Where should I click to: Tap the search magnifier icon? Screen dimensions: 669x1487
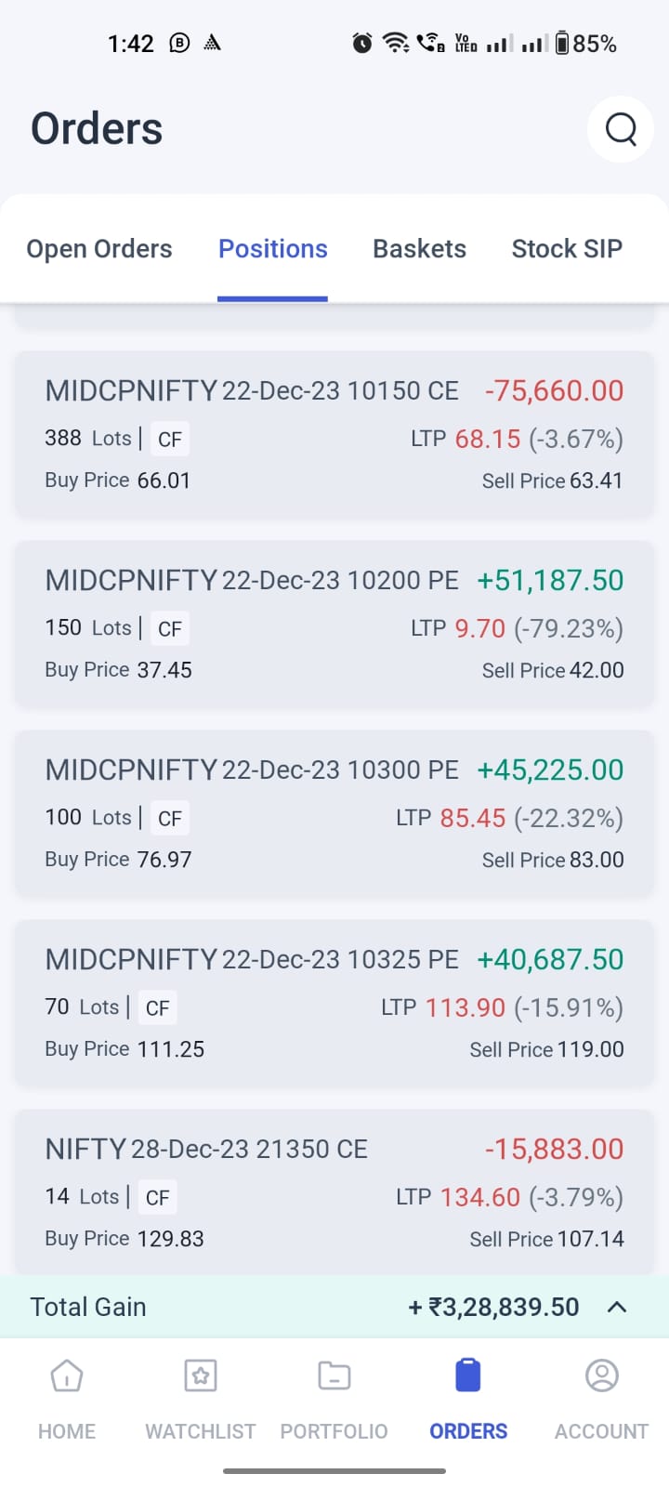(x=621, y=129)
